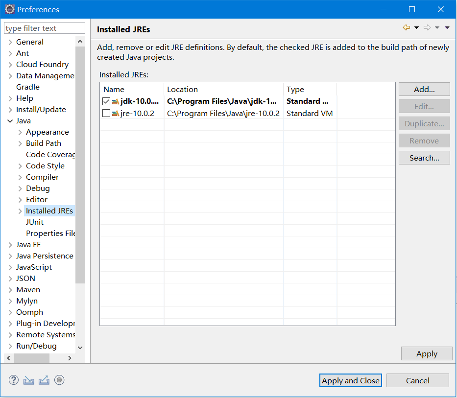Select Build Path under Java
Viewport: 457px width, 398px height.
(44, 143)
